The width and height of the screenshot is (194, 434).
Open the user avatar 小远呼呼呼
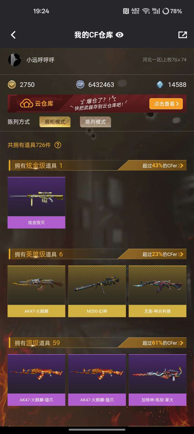[x=15, y=60]
